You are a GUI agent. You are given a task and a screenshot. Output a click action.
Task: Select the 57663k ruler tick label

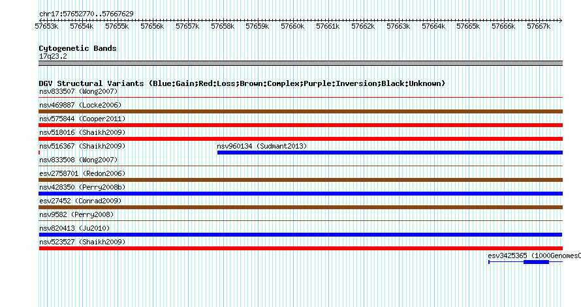pyautogui.click(x=398, y=26)
